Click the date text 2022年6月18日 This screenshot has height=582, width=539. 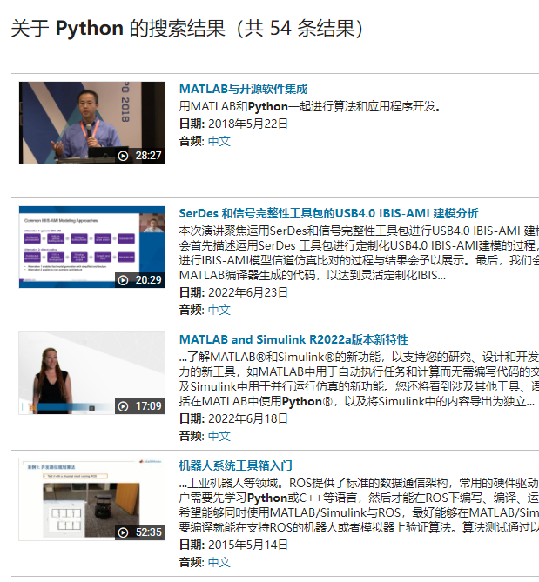pos(248,418)
